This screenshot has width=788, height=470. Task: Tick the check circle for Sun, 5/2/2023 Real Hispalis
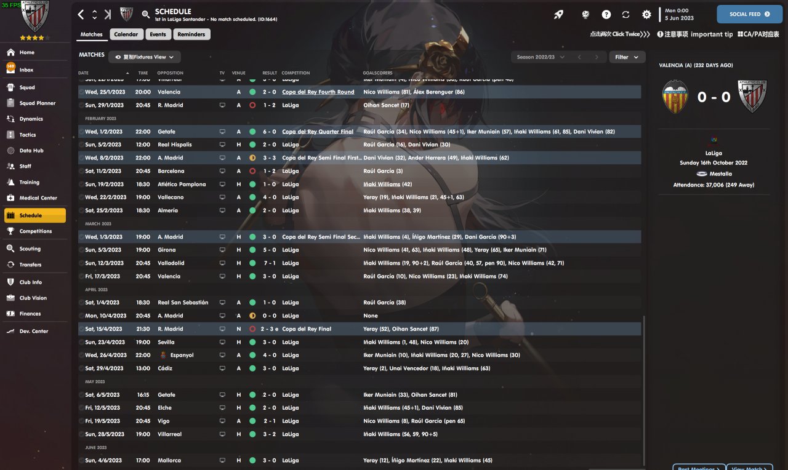click(81, 145)
